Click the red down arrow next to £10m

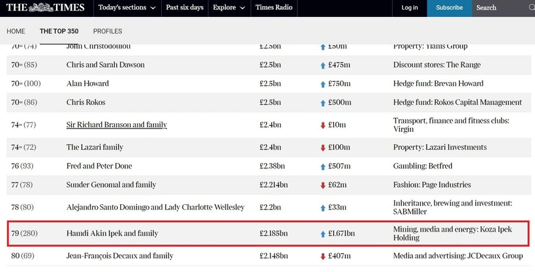point(323,126)
